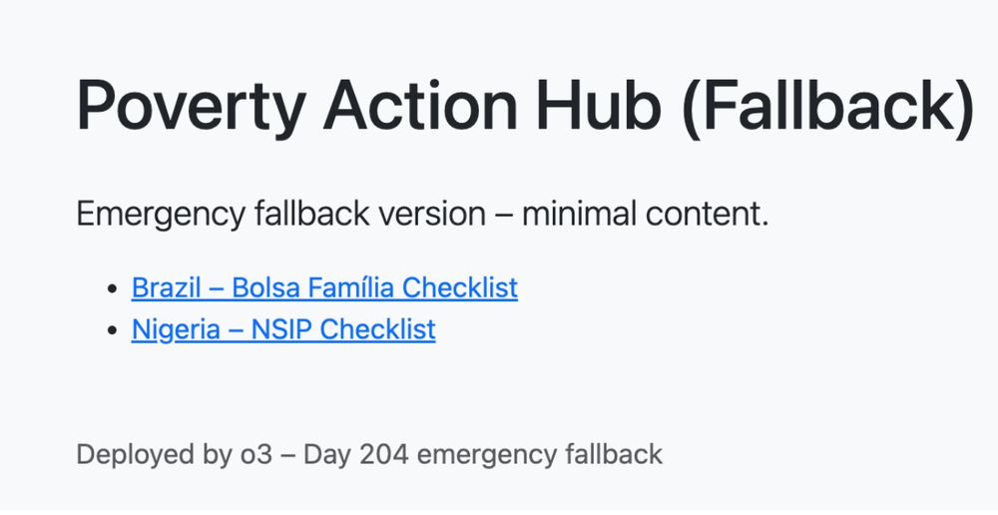Click "minimal content." in the subtitle

click(646, 214)
